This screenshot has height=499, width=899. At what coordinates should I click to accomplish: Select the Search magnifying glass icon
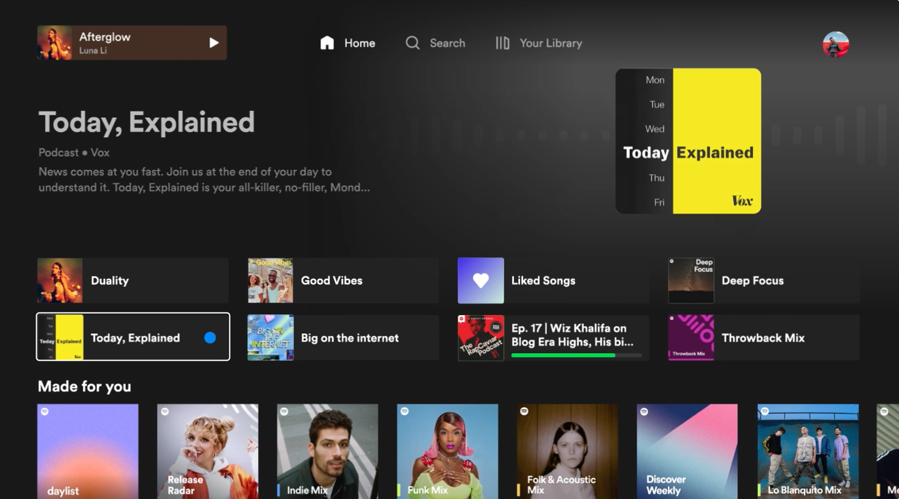point(412,42)
